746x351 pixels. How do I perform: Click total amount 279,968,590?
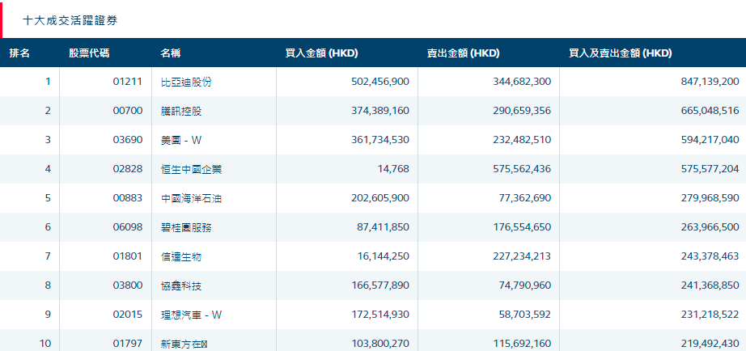(710, 198)
